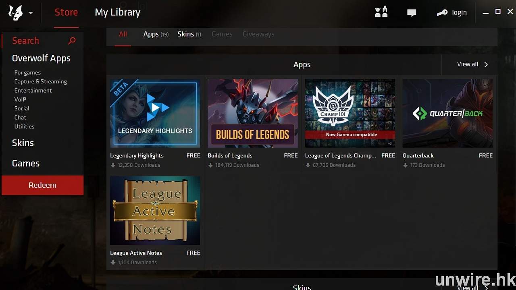Open the friends icon in the top bar

pos(381,12)
